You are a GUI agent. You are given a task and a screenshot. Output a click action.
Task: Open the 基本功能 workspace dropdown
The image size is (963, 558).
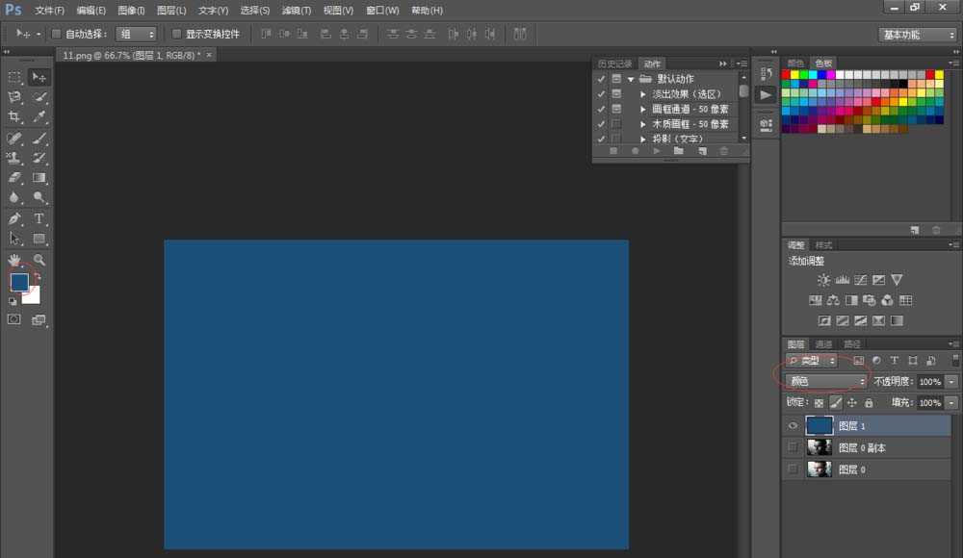click(x=918, y=35)
